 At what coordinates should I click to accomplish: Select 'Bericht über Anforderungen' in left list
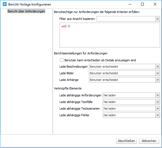click(26, 11)
